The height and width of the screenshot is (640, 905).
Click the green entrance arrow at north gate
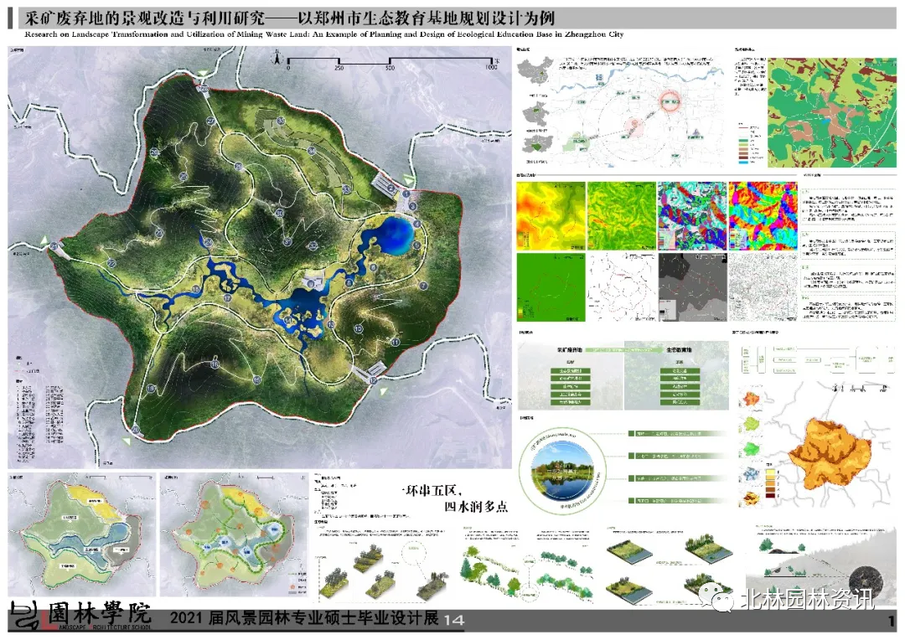point(202,73)
